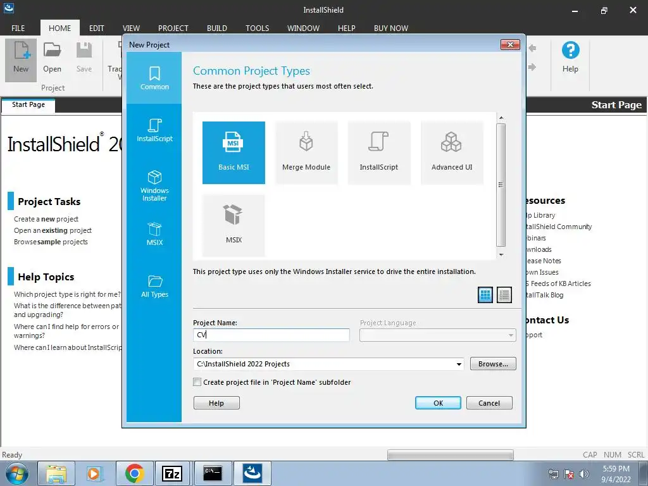Click 'Browse sample projects' link

point(51,242)
